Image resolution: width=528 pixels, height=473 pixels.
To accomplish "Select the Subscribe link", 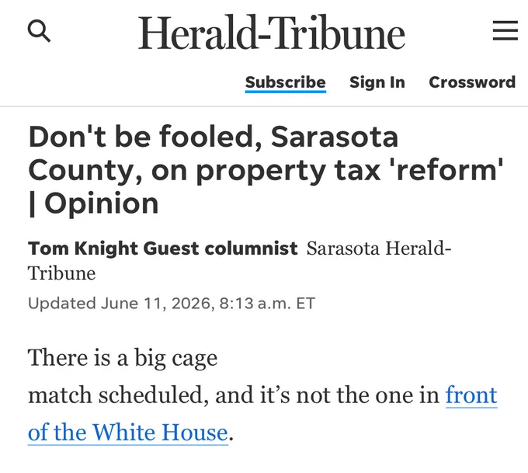I will click(x=285, y=82).
